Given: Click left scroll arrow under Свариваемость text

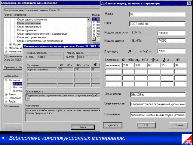Looking at the screenshot, I should 28,99.
